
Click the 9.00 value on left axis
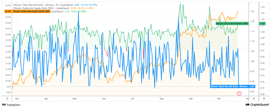pos(8,92)
